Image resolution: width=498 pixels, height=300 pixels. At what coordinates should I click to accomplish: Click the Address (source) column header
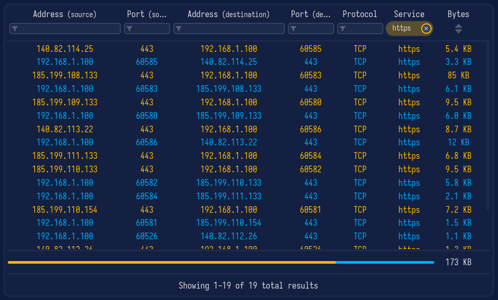pyautogui.click(x=65, y=15)
